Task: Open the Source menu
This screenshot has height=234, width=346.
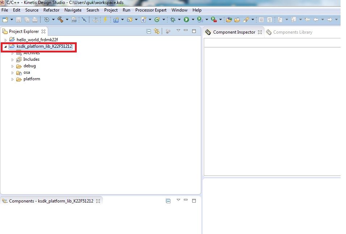Action: (32, 10)
